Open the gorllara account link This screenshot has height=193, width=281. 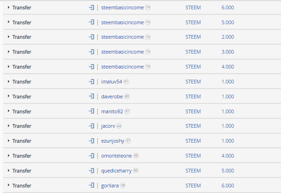110,186
